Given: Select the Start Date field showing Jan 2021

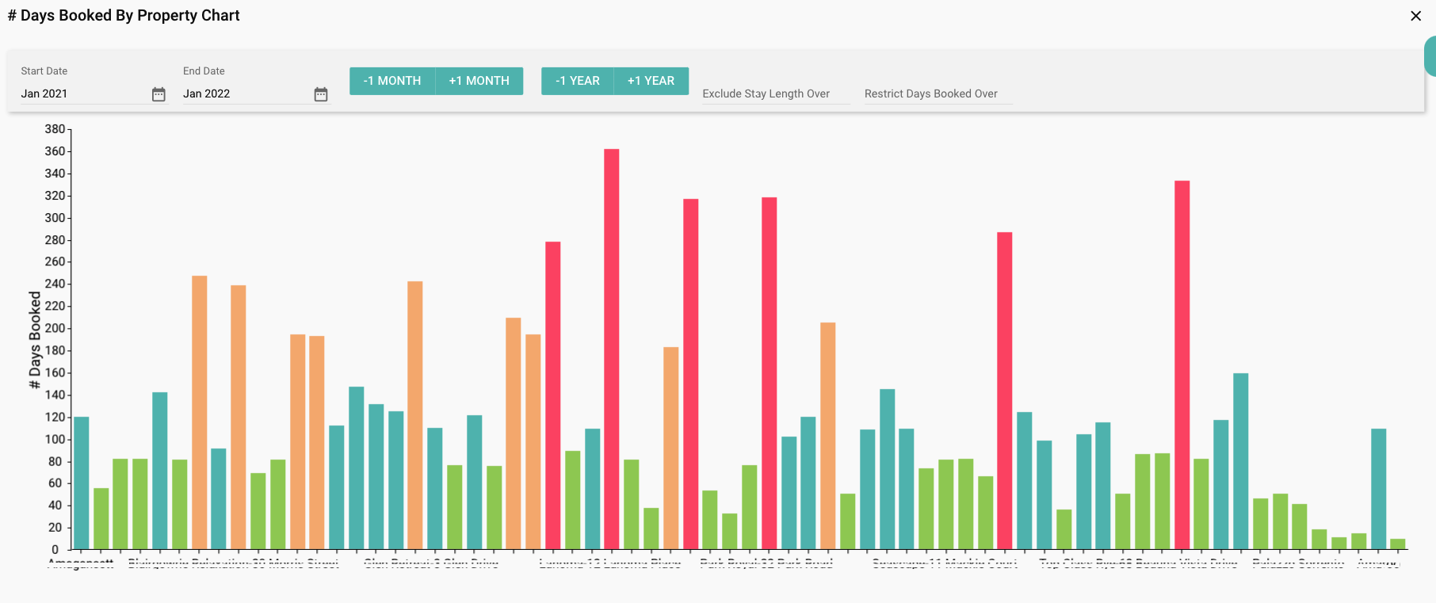Looking at the screenshot, I should point(83,94).
